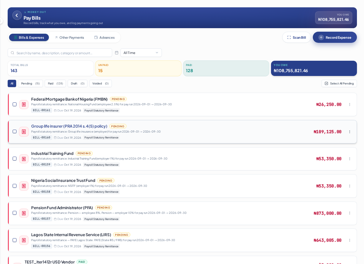The width and height of the screenshot is (364, 264).
Task: Click the BILL-00159 reference tag
Action: pos(41,165)
